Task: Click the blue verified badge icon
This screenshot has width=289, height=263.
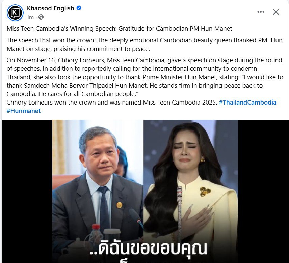Action: tap(79, 8)
